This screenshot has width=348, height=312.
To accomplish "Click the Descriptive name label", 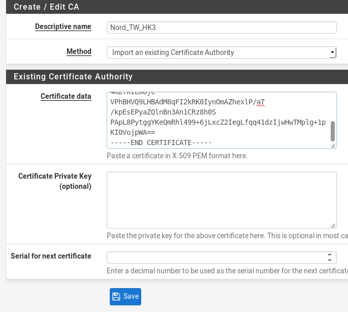I will (x=63, y=26).
